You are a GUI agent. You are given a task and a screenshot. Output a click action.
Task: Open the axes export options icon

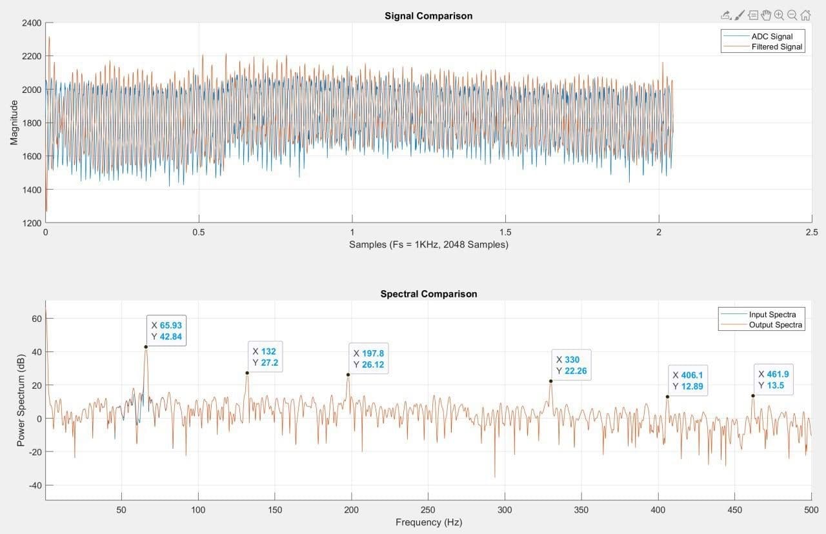[726, 15]
